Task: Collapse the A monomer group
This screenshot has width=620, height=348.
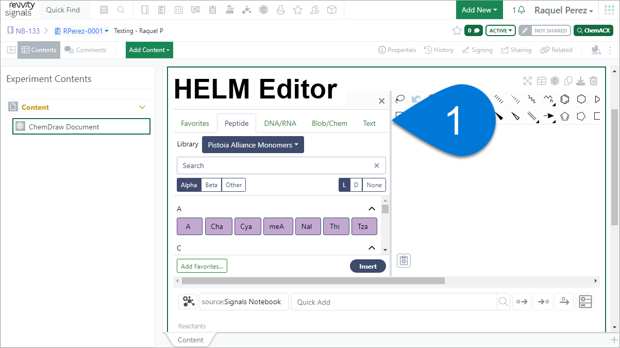Action: click(x=372, y=209)
